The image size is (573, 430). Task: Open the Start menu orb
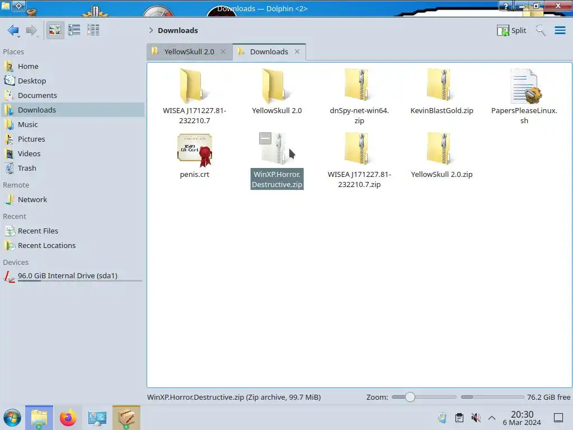tap(12, 418)
